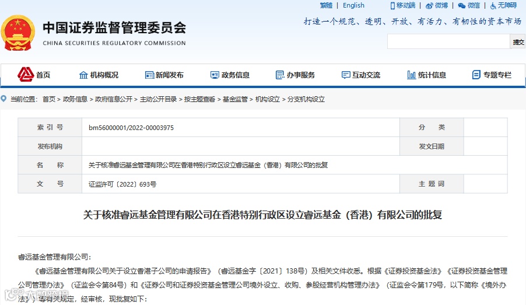Switch site language to English
Image resolution: width=526 pixels, height=305 pixels.
353,5
